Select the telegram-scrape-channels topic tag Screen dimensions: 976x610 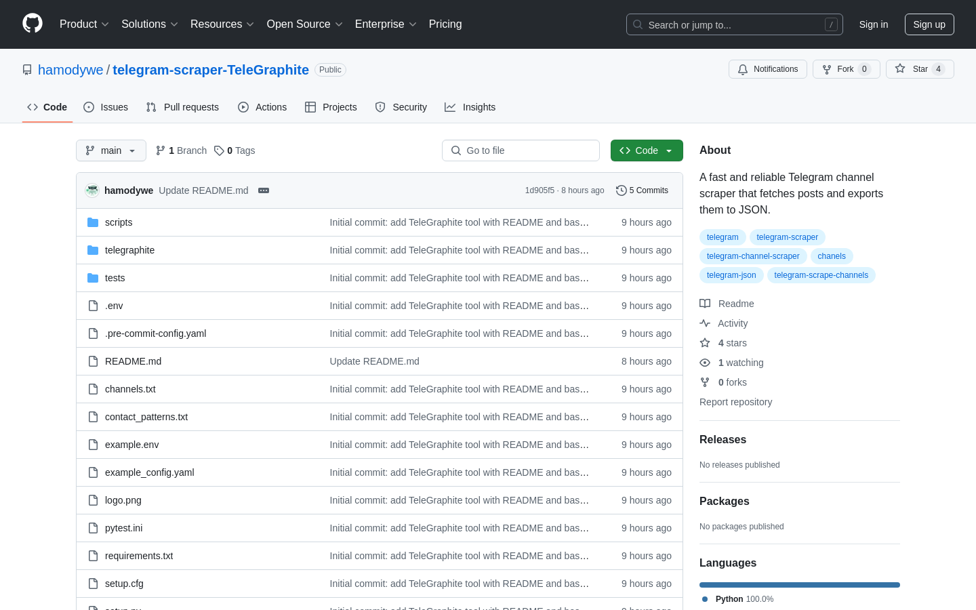821,275
